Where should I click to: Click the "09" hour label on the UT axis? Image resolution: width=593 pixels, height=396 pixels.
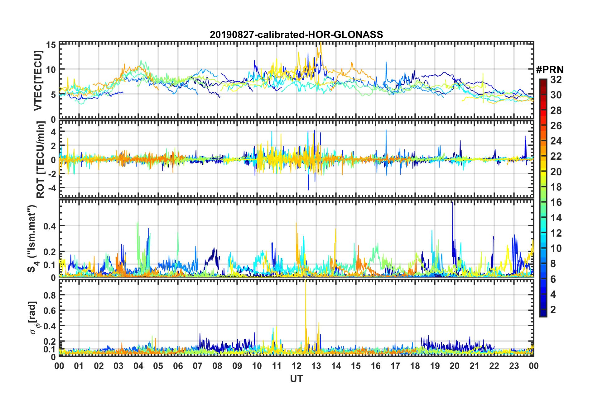tap(237, 366)
